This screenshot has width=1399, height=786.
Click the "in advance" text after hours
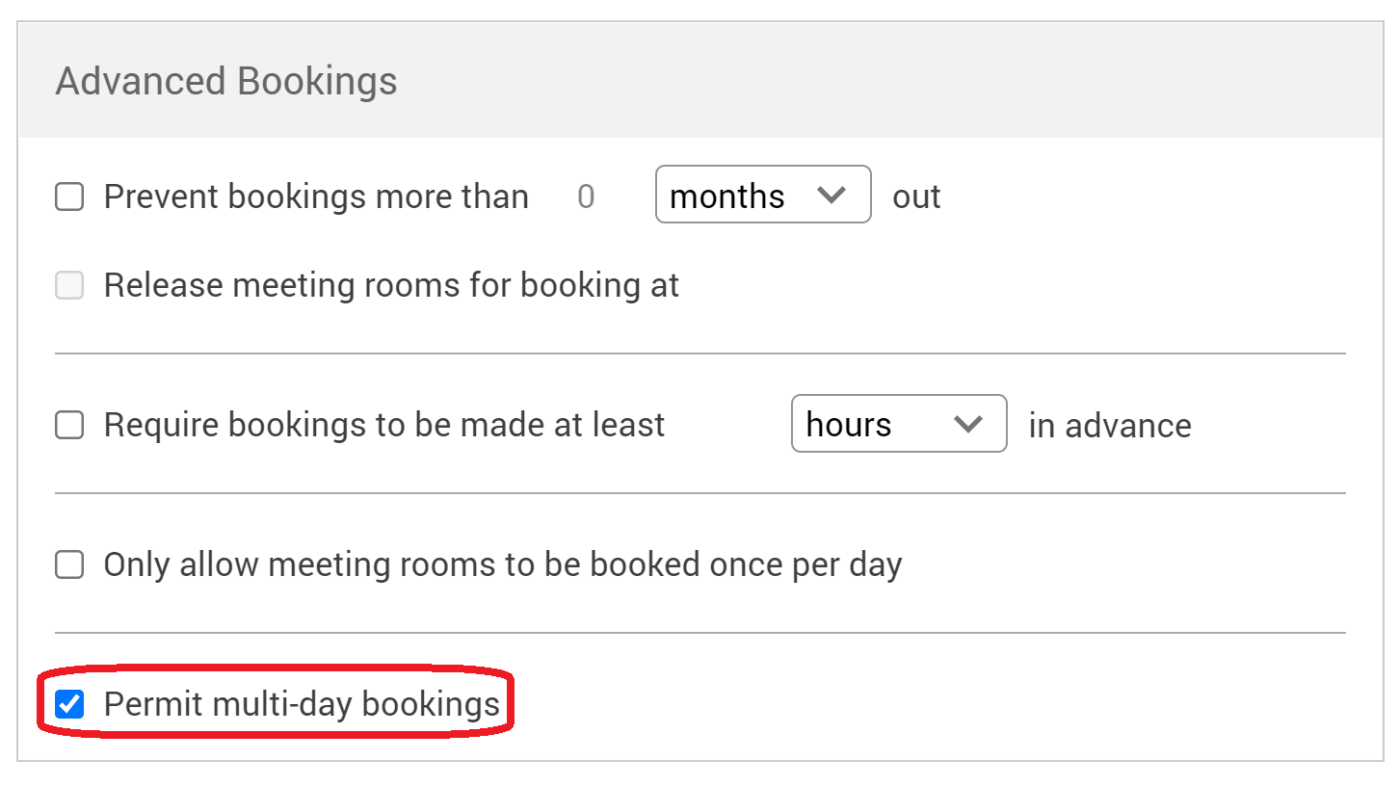1110,425
